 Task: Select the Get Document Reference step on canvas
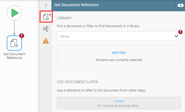14,43
